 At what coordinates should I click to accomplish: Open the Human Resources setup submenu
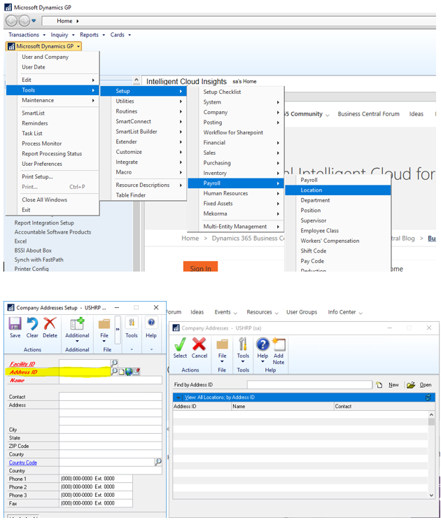[235, 193]
